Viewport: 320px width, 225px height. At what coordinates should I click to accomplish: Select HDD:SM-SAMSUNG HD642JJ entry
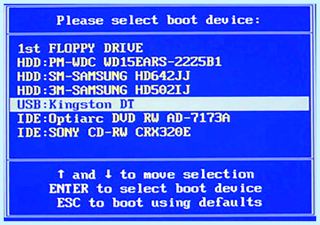tap(103, 76)
